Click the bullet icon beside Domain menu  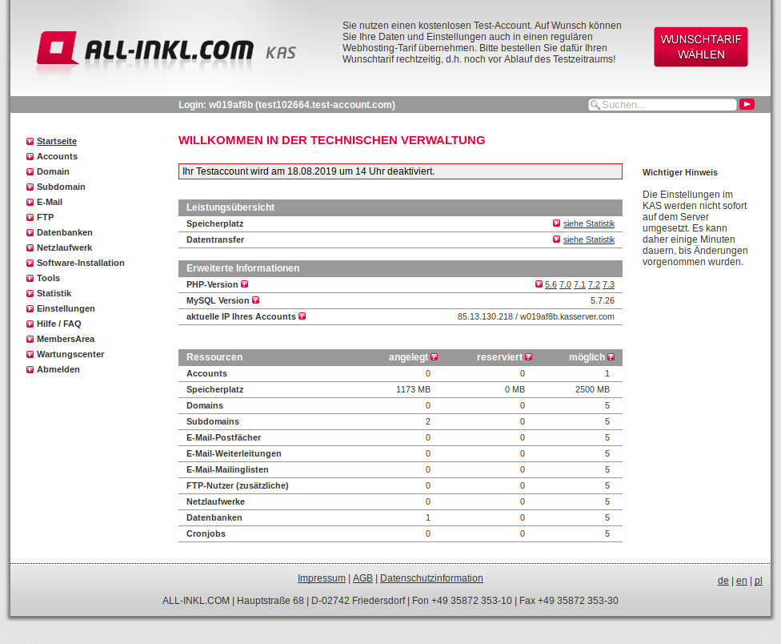click(30, 172)
